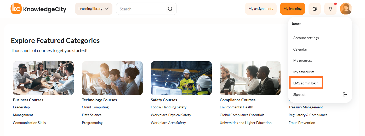Open the language globe menu
The width and height of the screenshot is (365, 136).
click(x=315, y=9)
